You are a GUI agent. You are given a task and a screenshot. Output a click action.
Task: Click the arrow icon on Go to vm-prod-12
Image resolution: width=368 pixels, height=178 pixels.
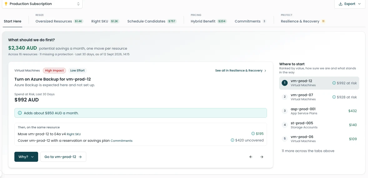pyautogui.click(x=80, y=157)
